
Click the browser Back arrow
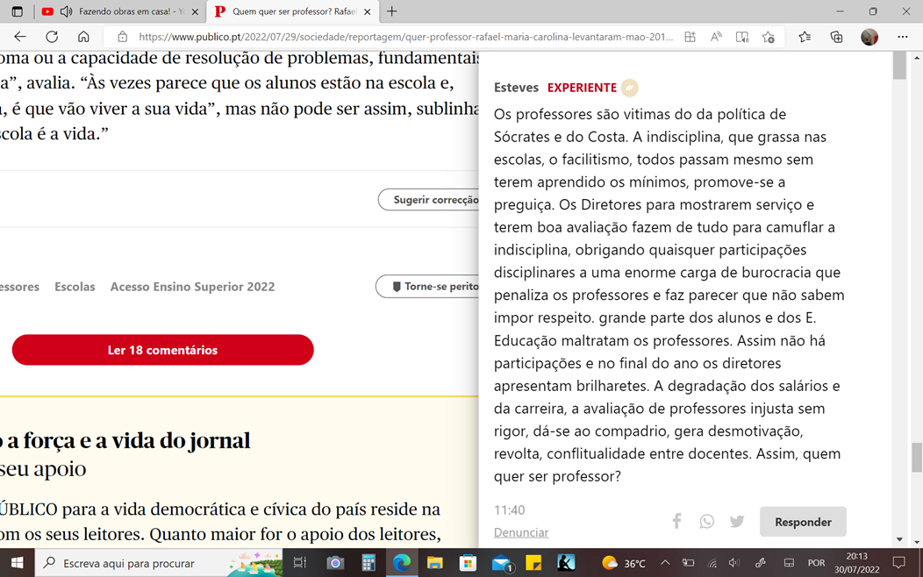point(20,37)
